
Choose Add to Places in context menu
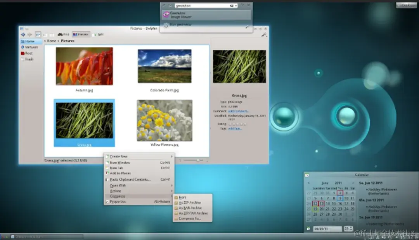point(139,173)
